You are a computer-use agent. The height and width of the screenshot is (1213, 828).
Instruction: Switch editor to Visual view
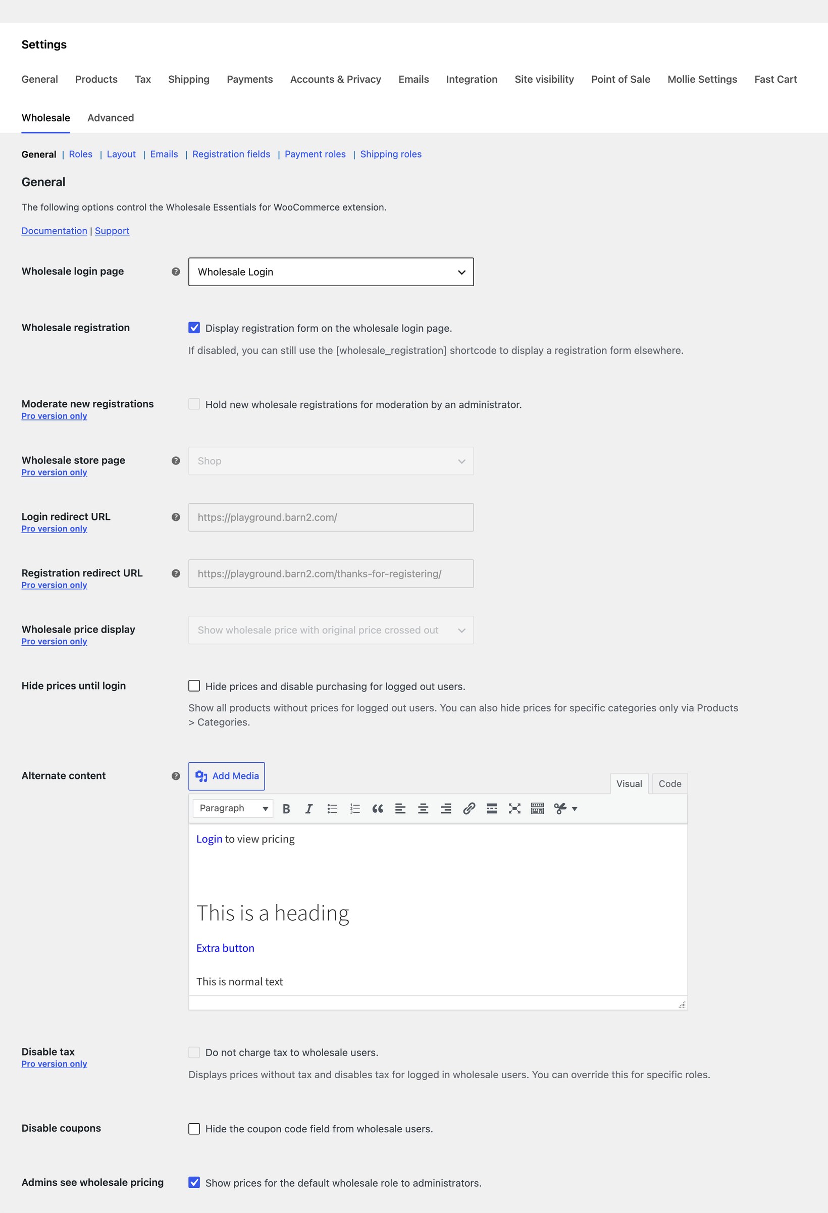(x=629, y=783)
